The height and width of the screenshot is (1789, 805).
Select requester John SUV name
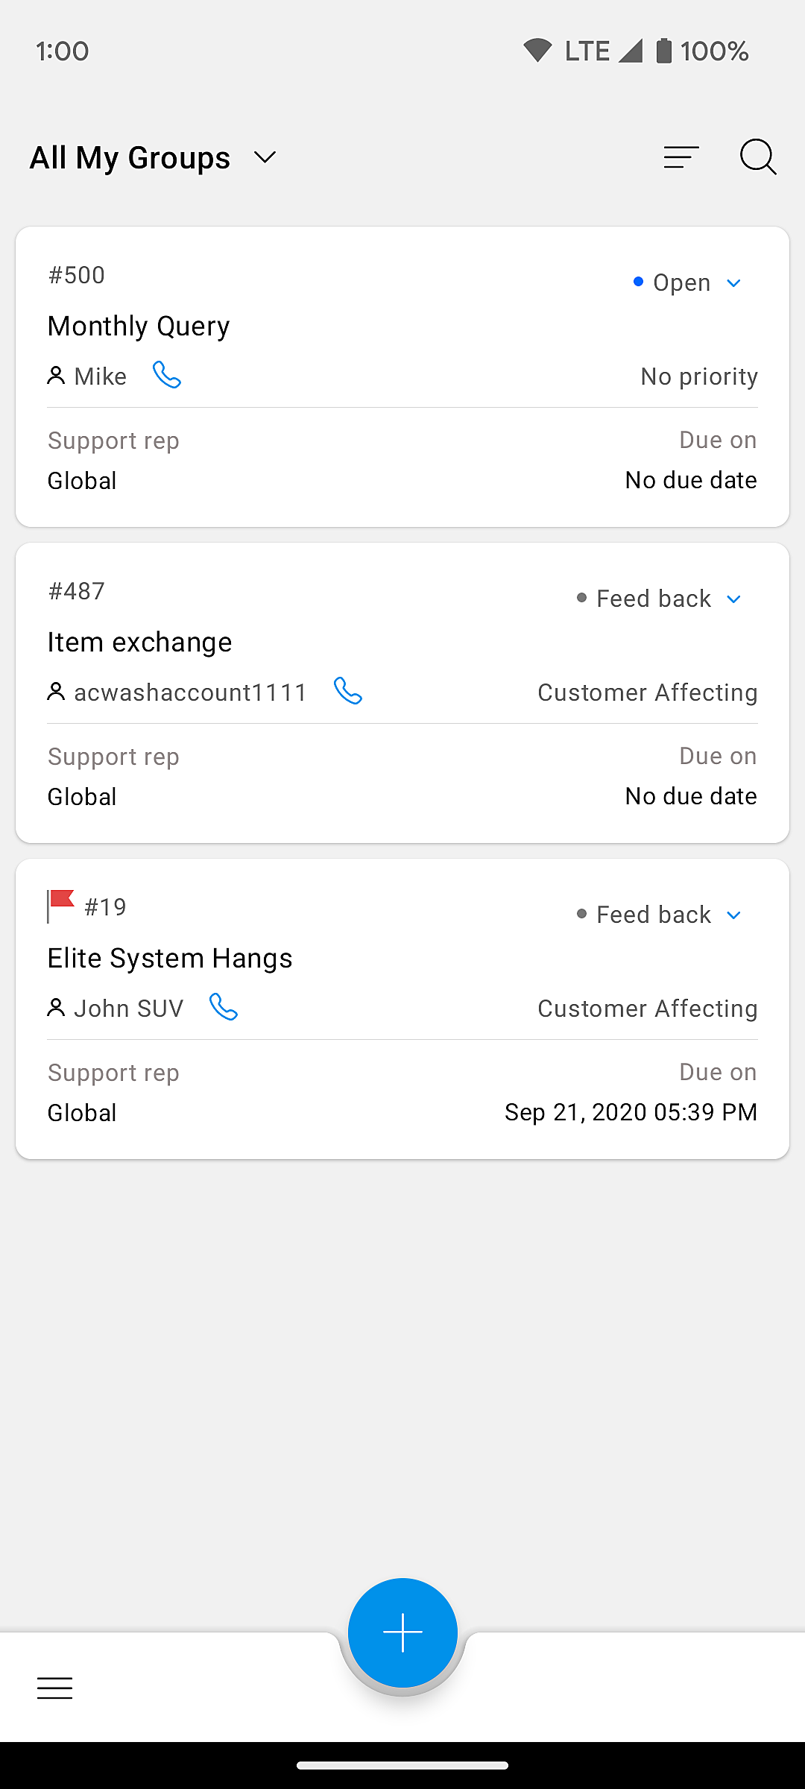128,1009
